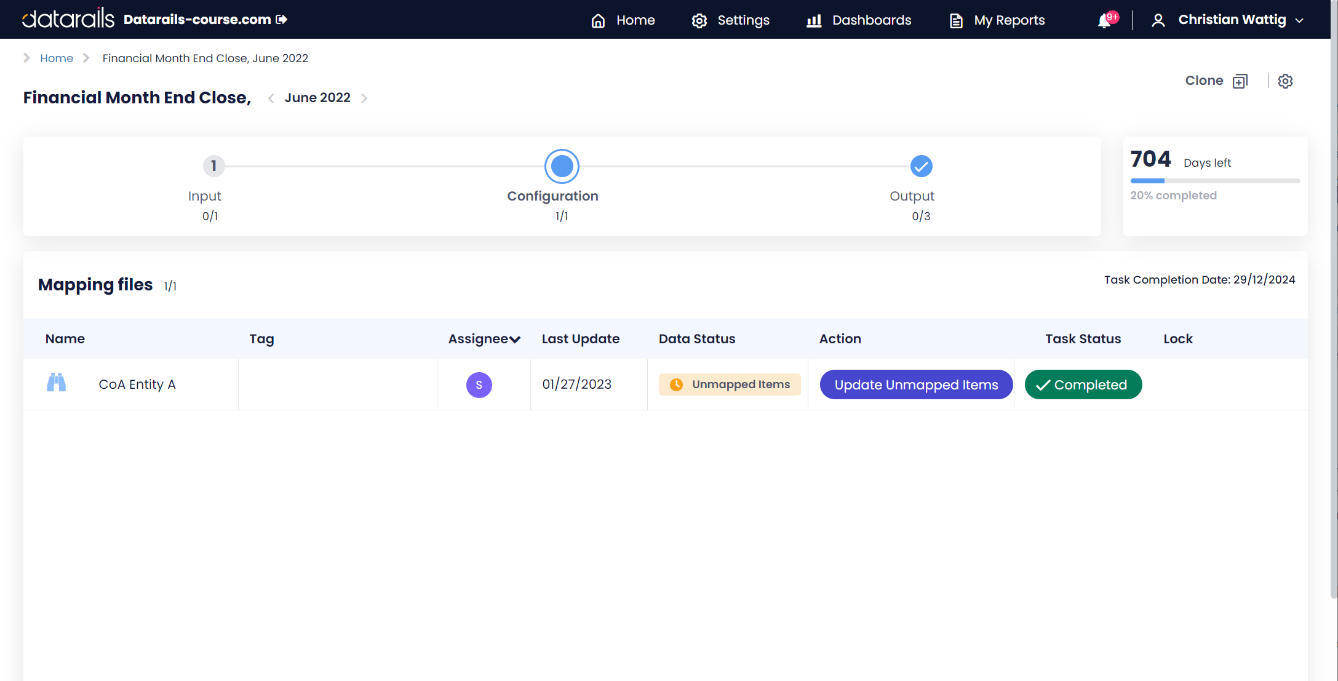Viewport: 1338px width, 681px height.
Task: Click the binoculars icon for CoA Entity A
Action: point(57,383)
